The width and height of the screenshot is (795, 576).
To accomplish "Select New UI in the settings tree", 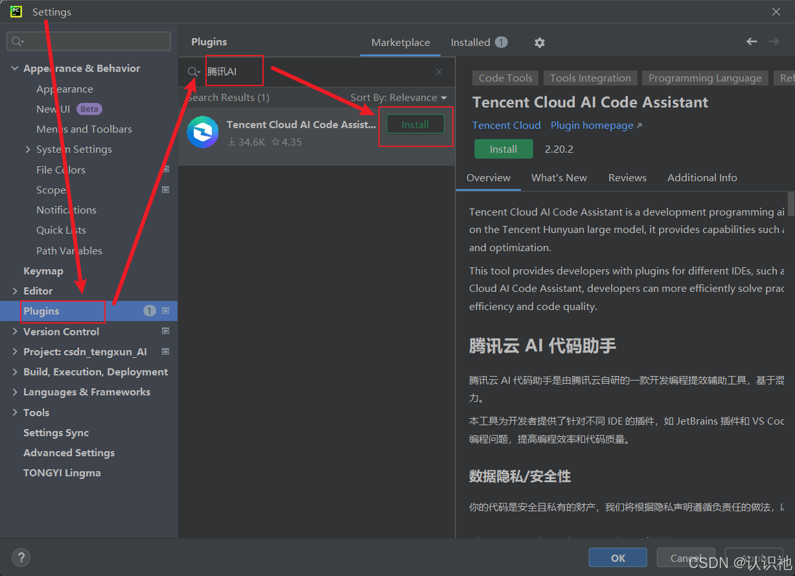I will pos(53,109).
